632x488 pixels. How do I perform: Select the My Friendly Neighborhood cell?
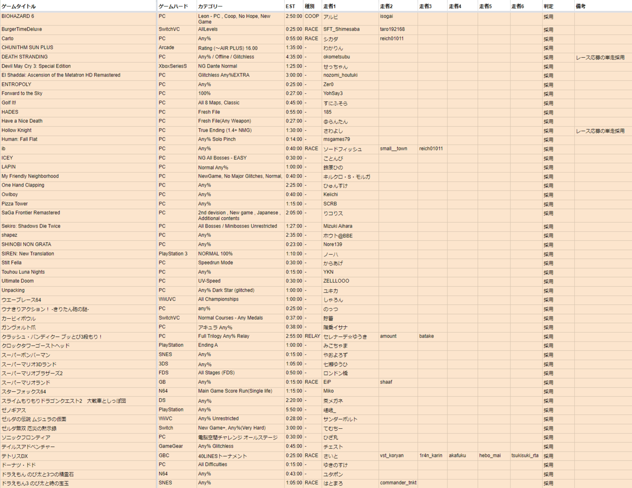[x=78, y=177]
